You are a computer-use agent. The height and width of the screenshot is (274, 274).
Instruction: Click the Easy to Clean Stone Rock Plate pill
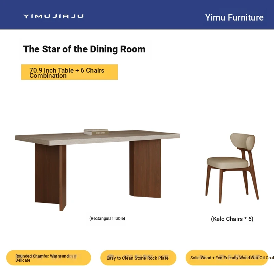(x=138, y=258)
